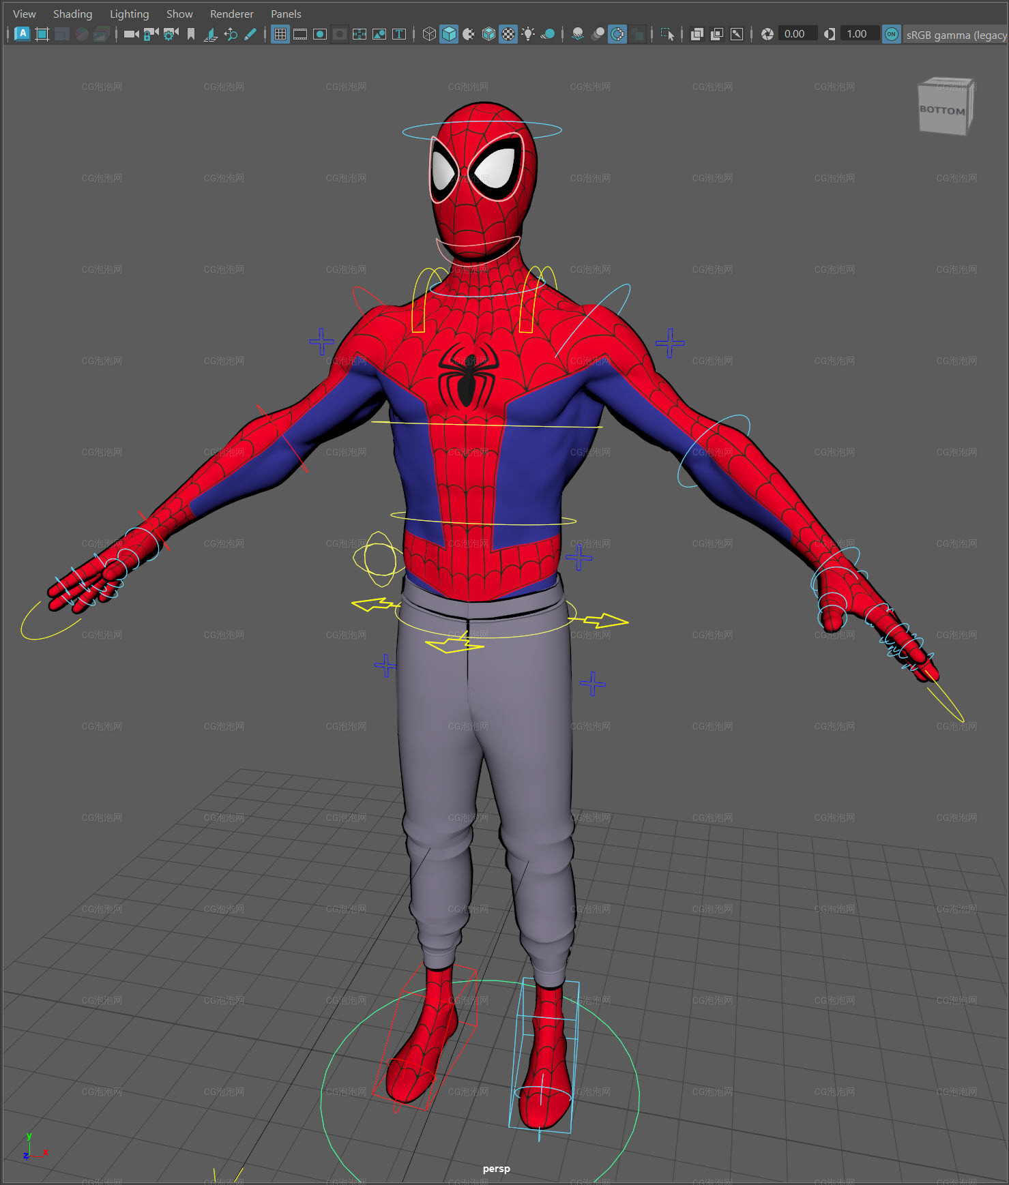1009x1185 pixels.
Task: Toggle Motion Blur icon
Action: pyautogui.click(x=598, y=34)
